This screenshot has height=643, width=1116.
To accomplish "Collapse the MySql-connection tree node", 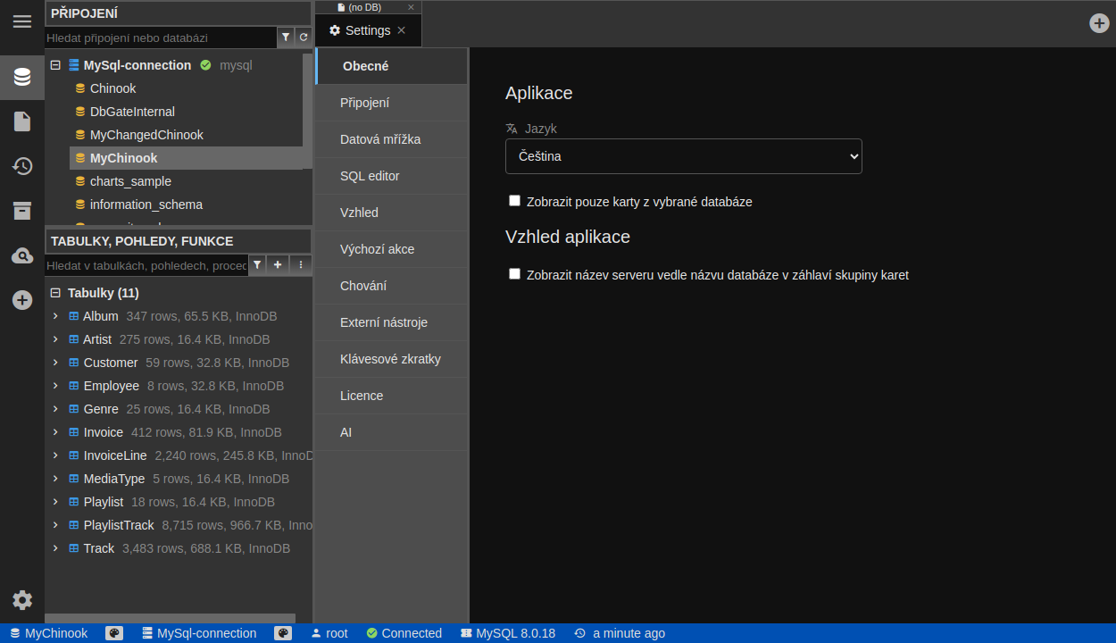I will point(55,65).
